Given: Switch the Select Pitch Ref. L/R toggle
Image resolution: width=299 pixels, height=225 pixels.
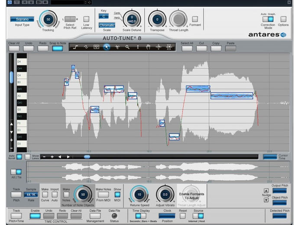Looking at the screenshot, I should pos(70,19).
